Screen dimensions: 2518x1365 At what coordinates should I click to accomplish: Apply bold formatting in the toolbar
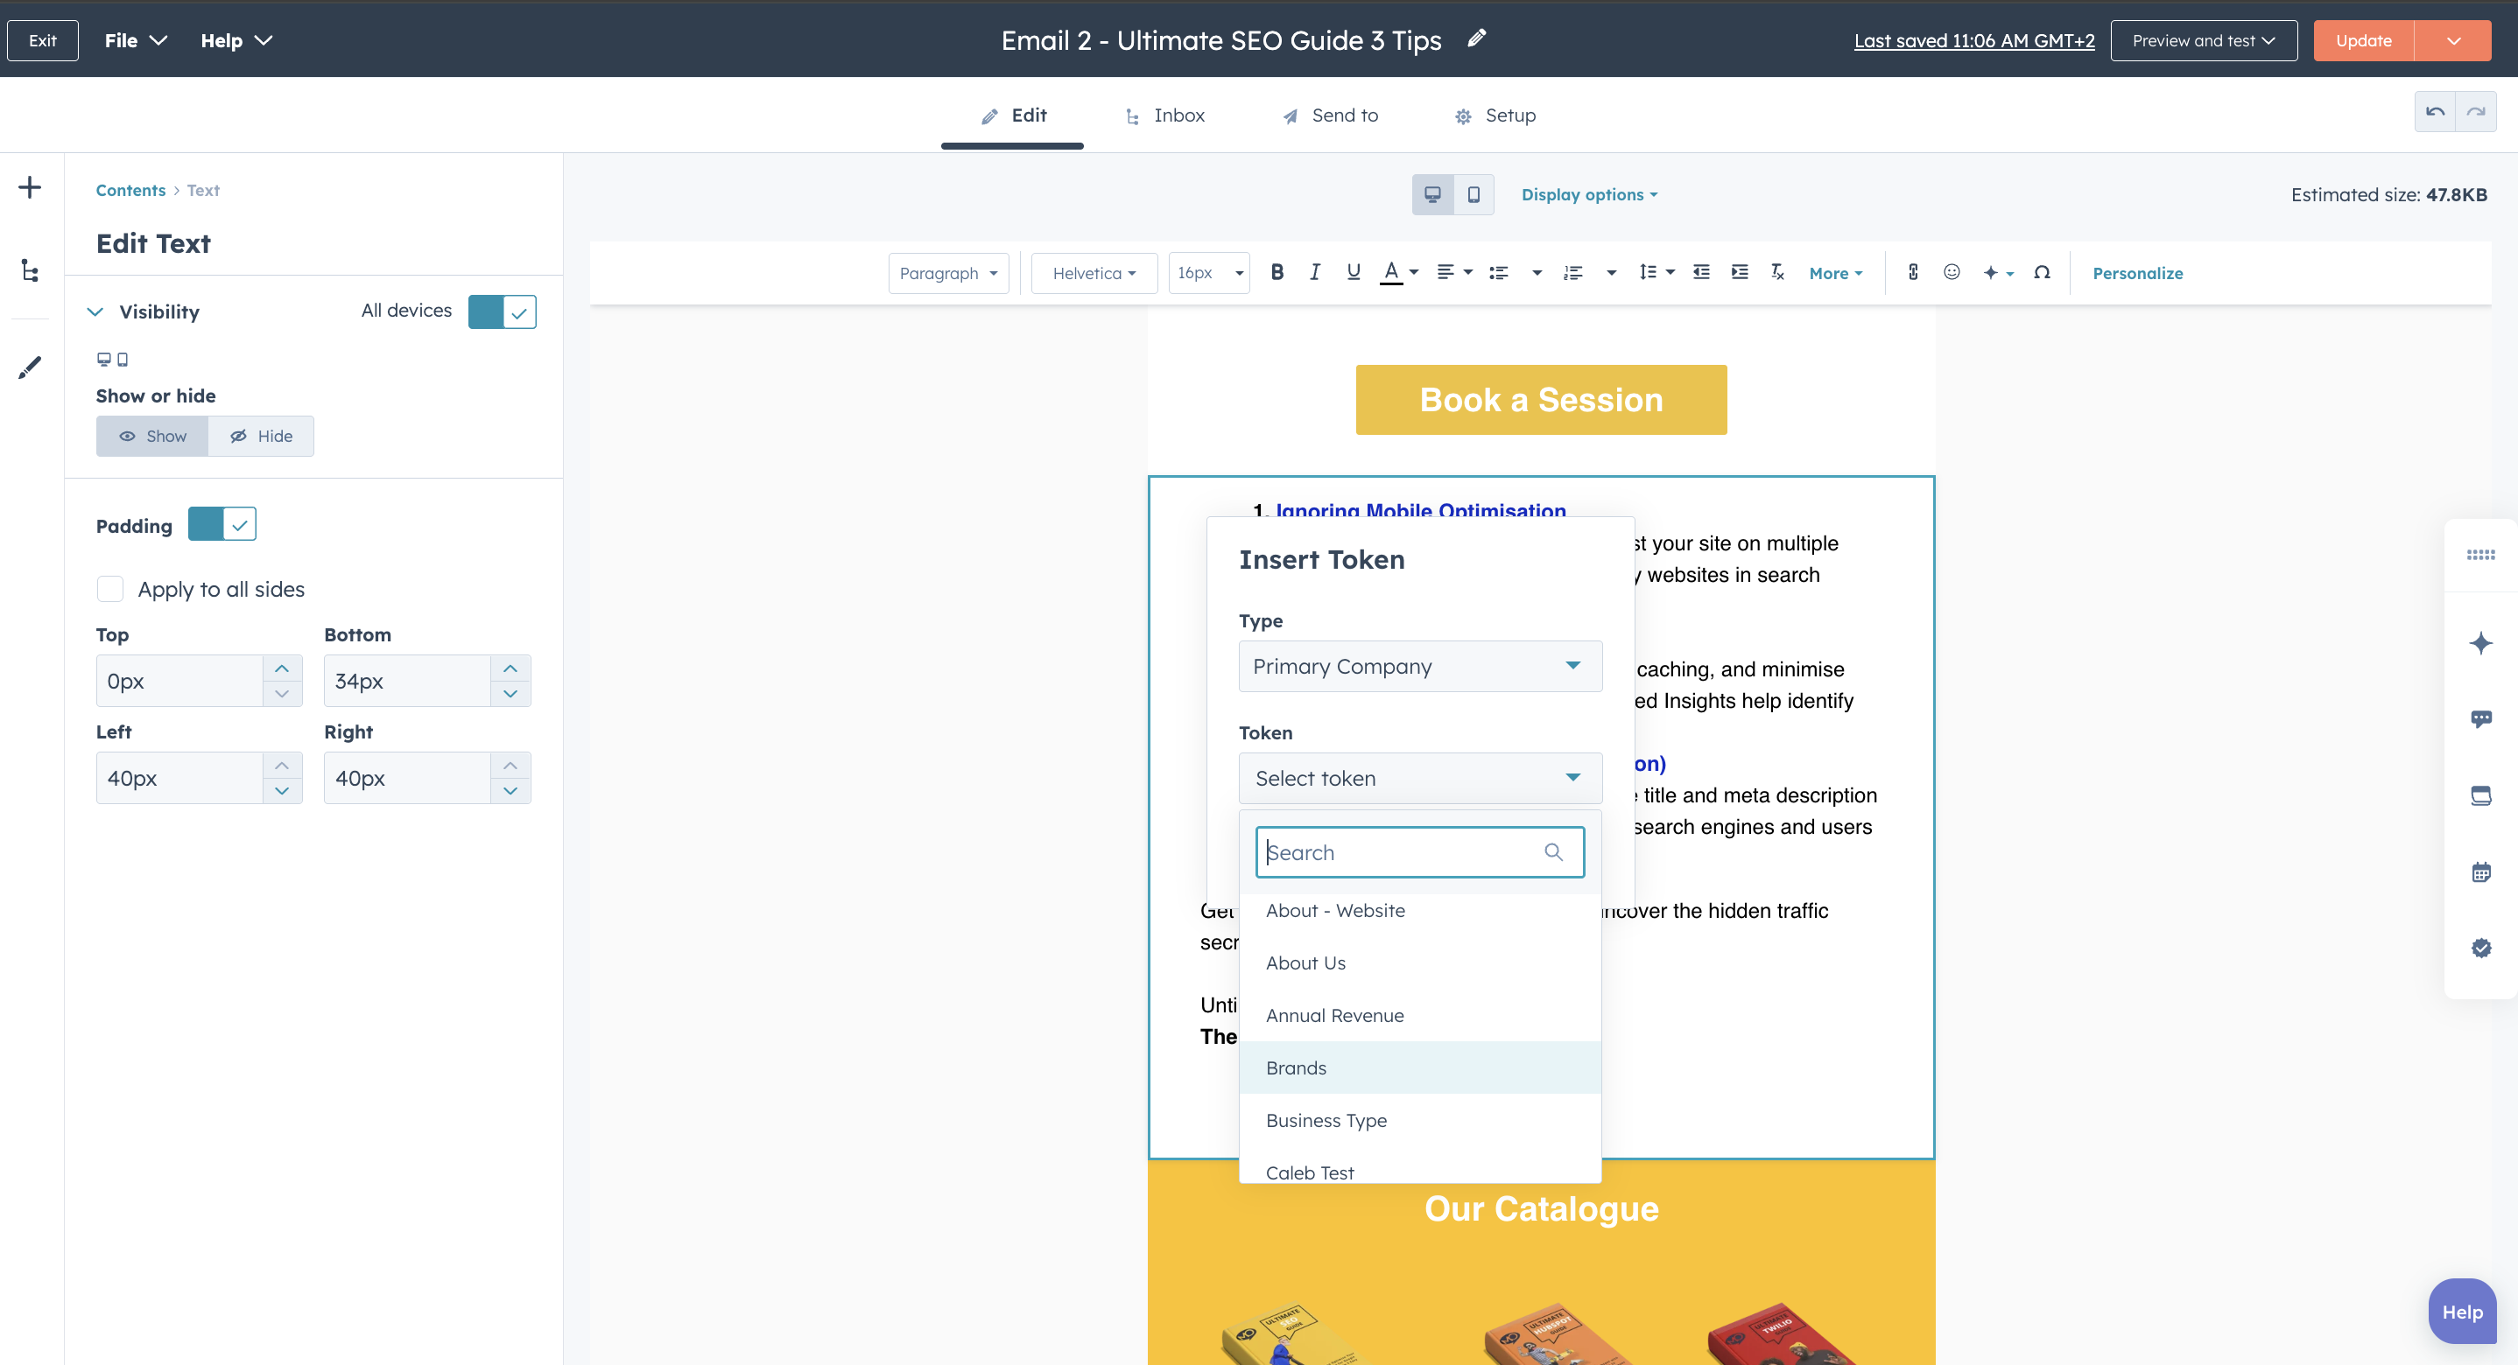[1277, 273]
